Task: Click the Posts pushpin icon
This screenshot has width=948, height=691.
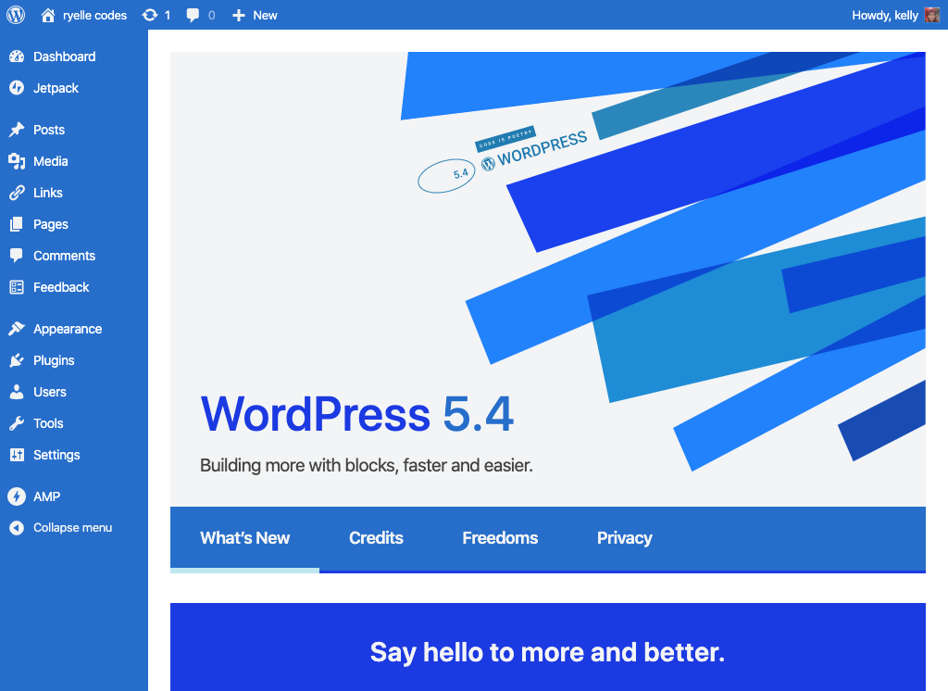Action: tap(17, 130)
